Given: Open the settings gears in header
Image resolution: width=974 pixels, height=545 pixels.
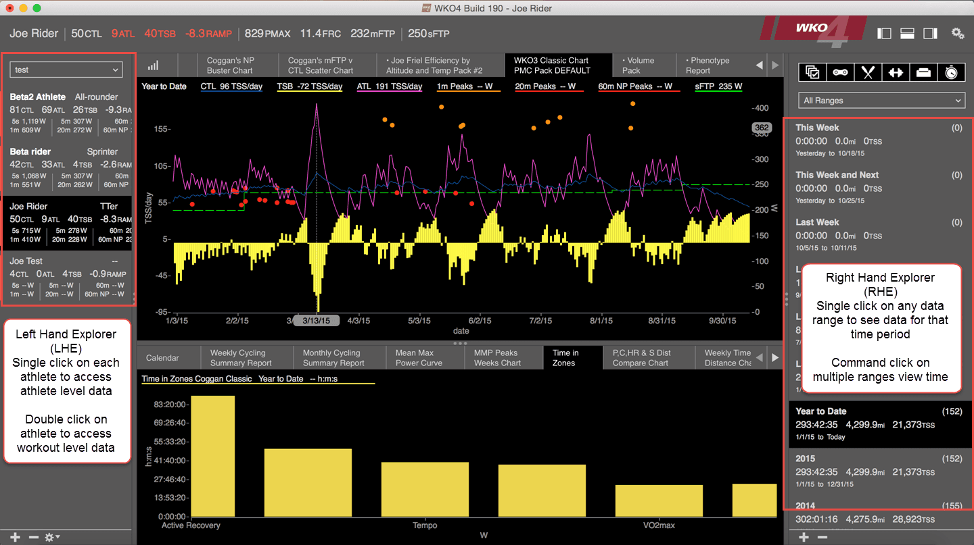Looking at the screenshot, I should [x=958, y=33].
